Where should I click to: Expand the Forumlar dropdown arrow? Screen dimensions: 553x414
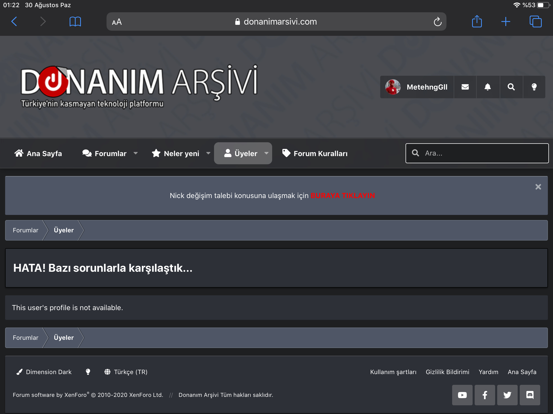point(136,153)
